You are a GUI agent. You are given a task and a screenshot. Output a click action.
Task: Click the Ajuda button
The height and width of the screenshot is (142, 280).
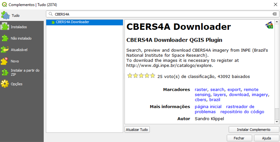(266, 138)
